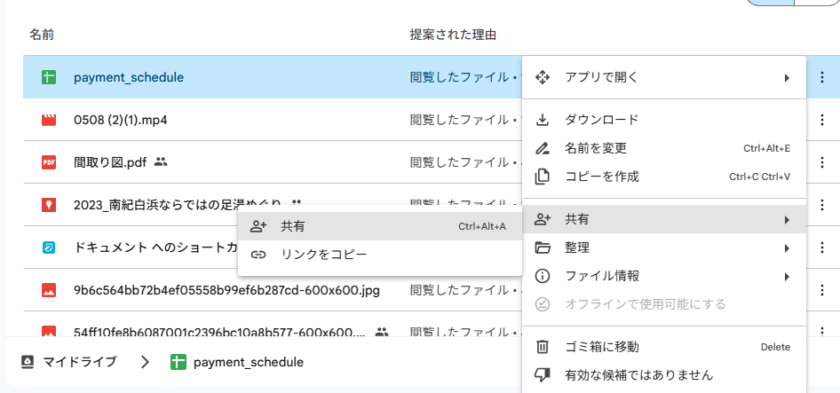Image resolution: width=840 pixels, height=393 pixels.
Task: Select the file '間取り図.pdf'
Action: [x=110, y=161]
